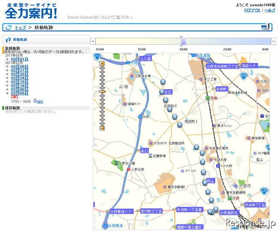This screenshot has width=278, height=231.
Task: Open track for 02月18日
Action: tap(20, 86)
